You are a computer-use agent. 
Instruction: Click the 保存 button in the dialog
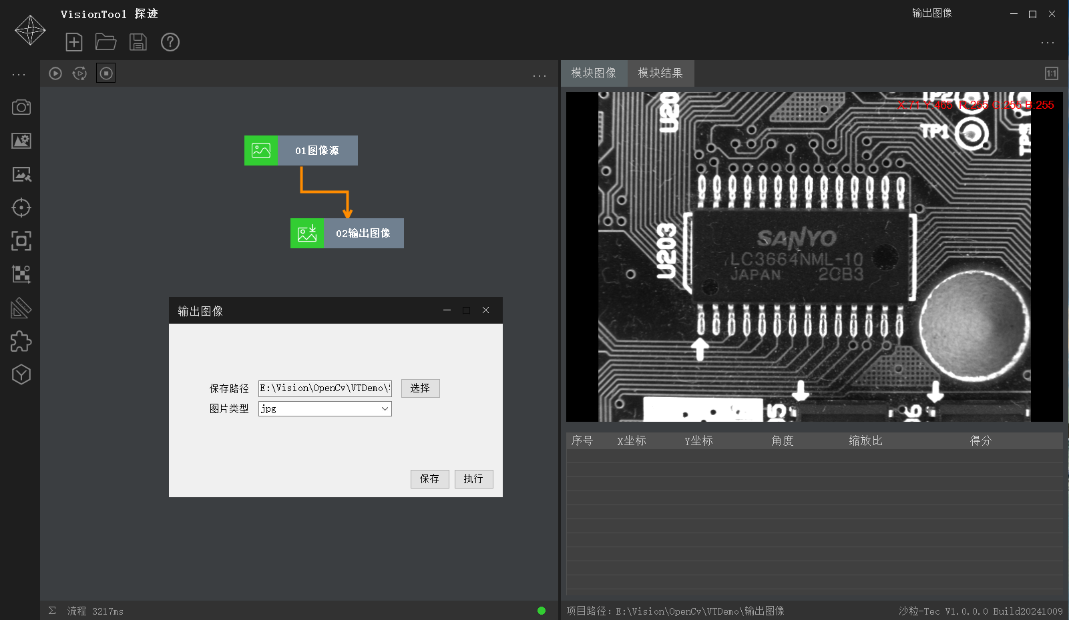click(x=430, y=479)
